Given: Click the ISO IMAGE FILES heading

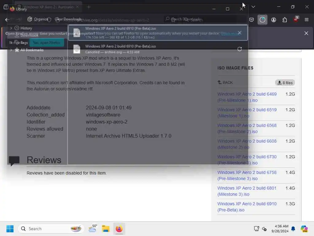Looking at the screenshot, I should click(x=235, y=68).
